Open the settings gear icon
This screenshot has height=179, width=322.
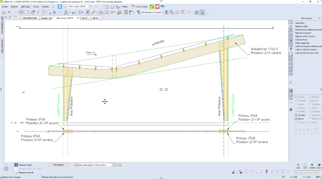[177, 12]
